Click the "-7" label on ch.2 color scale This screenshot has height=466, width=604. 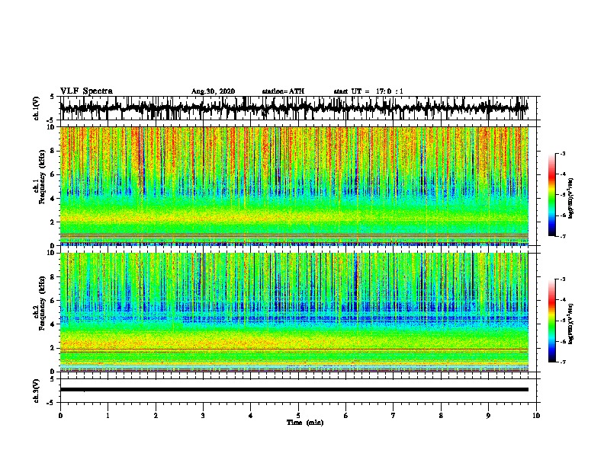[562, 362]
